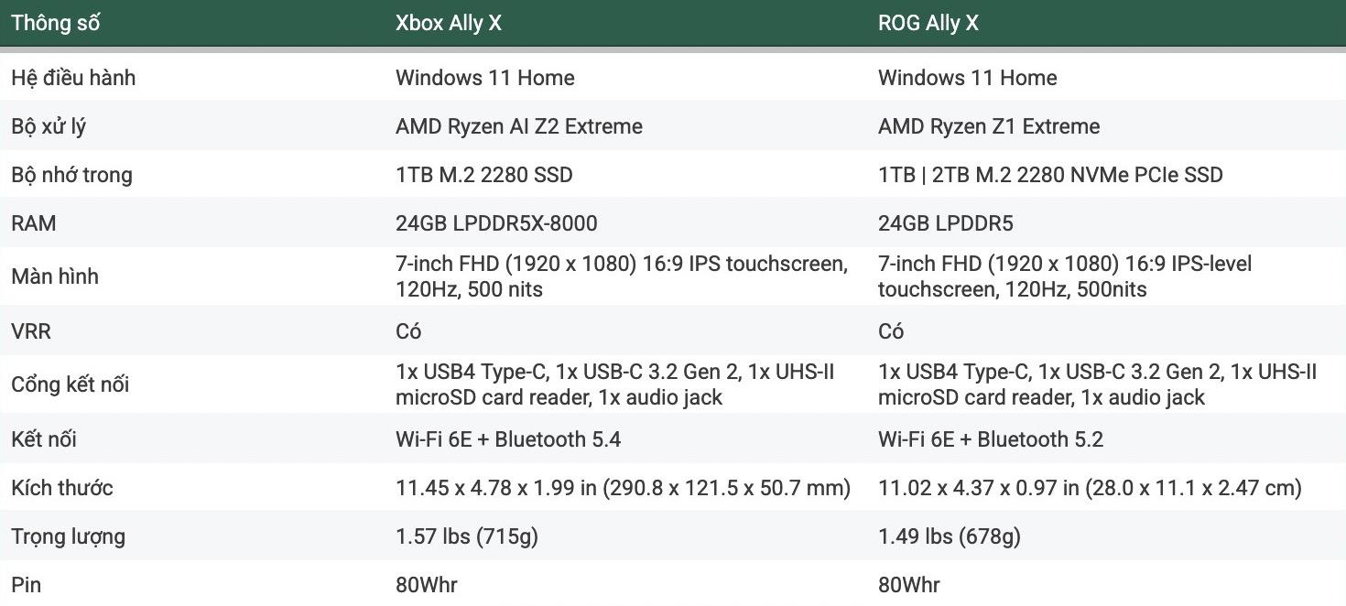Viewport: 1346px width, 606px height.
Task: Click the 24GB LPDDR5 cell
Action: 946,223
